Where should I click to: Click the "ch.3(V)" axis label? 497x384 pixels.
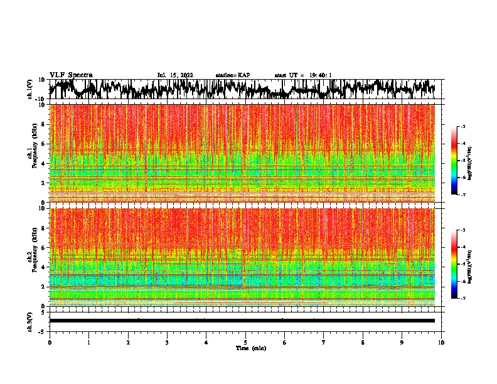(x=30, y=322)
